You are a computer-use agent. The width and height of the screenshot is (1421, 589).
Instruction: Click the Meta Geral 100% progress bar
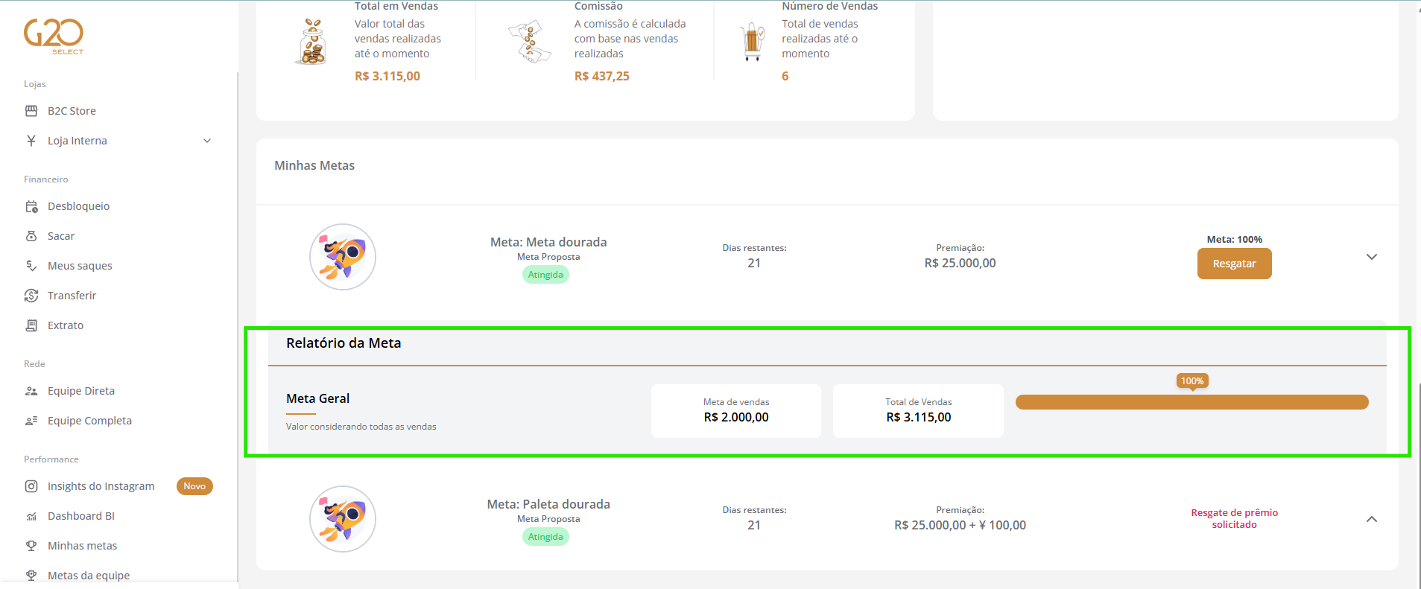click(x=1191, y=402)
